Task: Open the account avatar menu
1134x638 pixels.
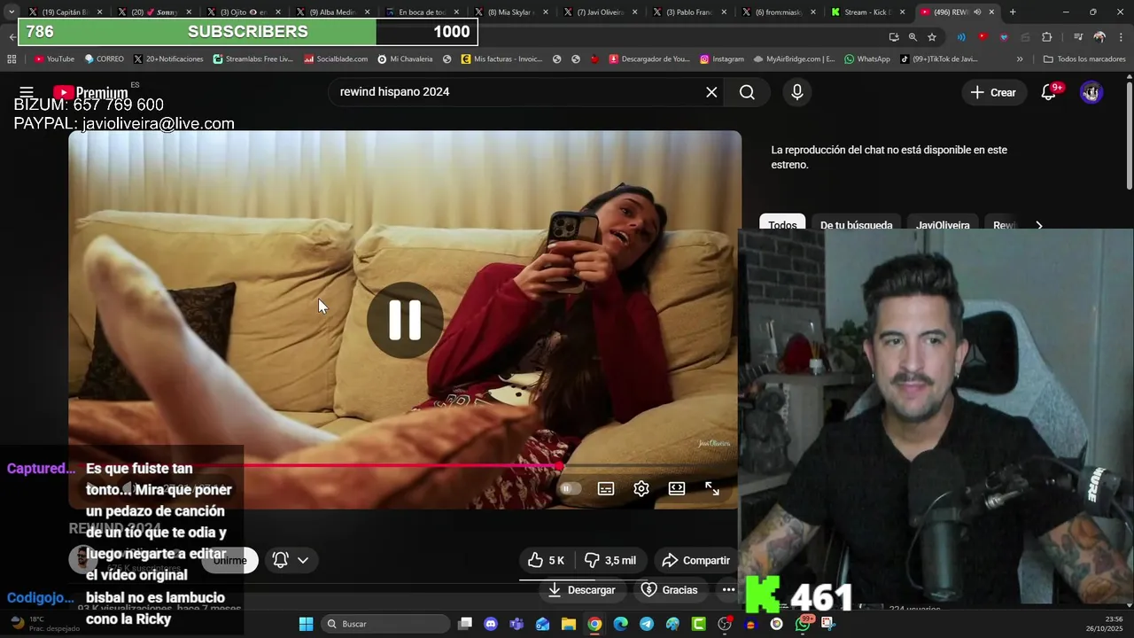Action: 1091,92
